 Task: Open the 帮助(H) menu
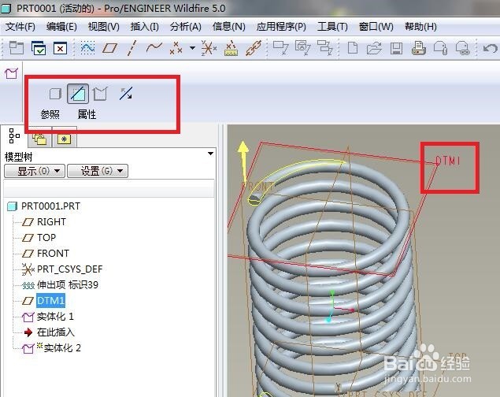coord(420,27)
